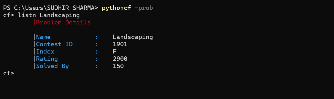The image size is (334, 99).
Task: Click the rating value 2900
Action: click(x=120, y=59)
